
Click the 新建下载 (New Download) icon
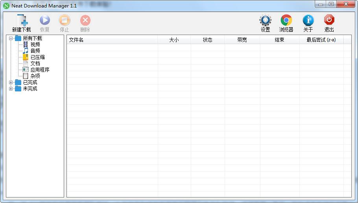pyautogui.click(x=22, y=20)
